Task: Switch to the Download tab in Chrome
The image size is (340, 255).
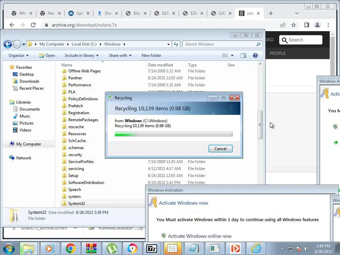Action: [x=108, y=13]
